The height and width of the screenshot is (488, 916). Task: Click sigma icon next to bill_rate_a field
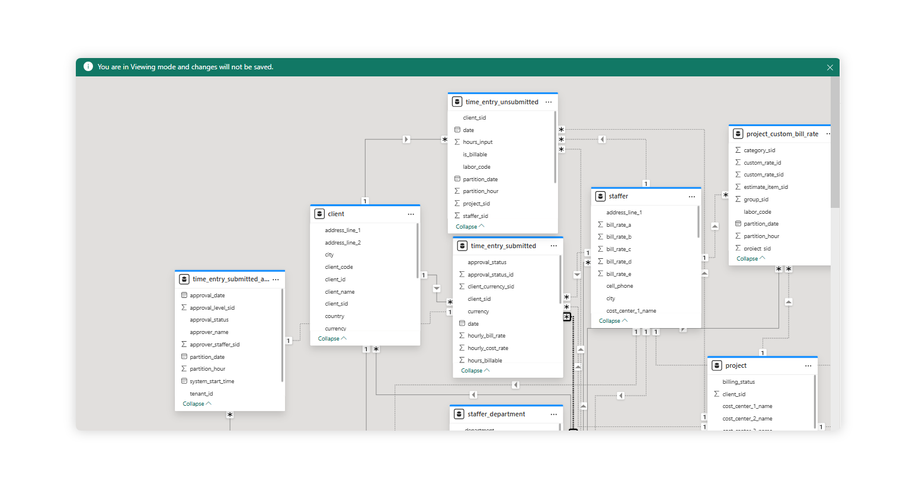[600, 224]
